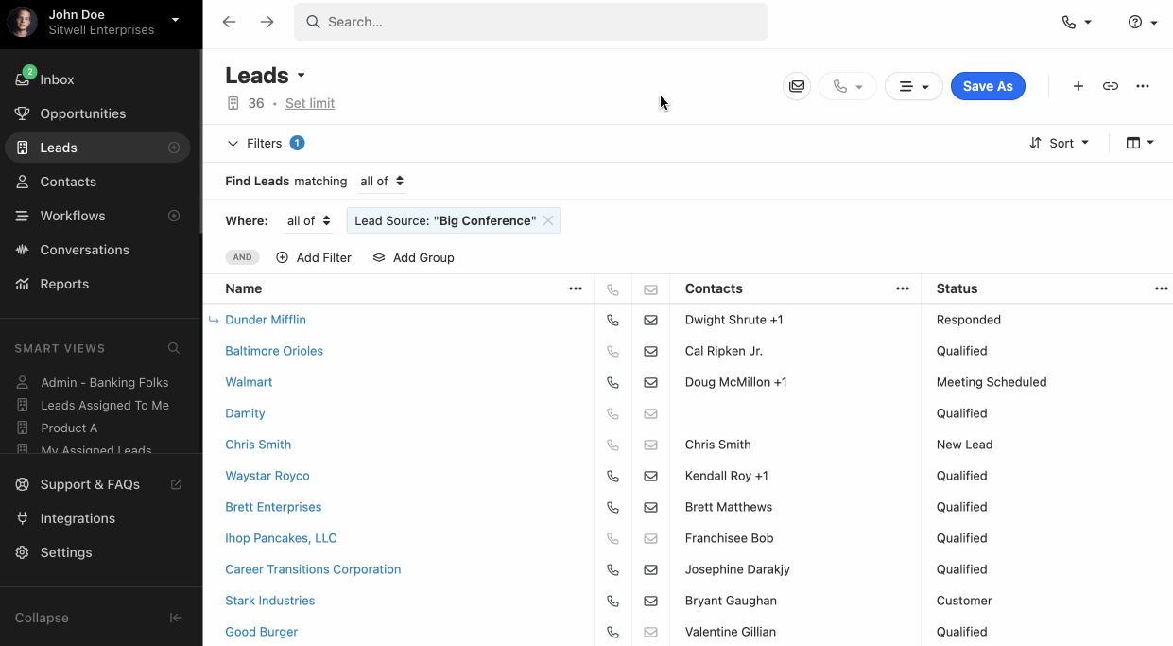Remove the Lead Source Big Conference filter
1173x646 pixels.
click(x=548, y=220)
